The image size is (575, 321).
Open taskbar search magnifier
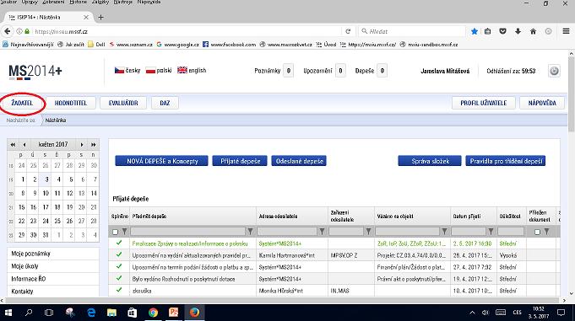tap(29, 313)
